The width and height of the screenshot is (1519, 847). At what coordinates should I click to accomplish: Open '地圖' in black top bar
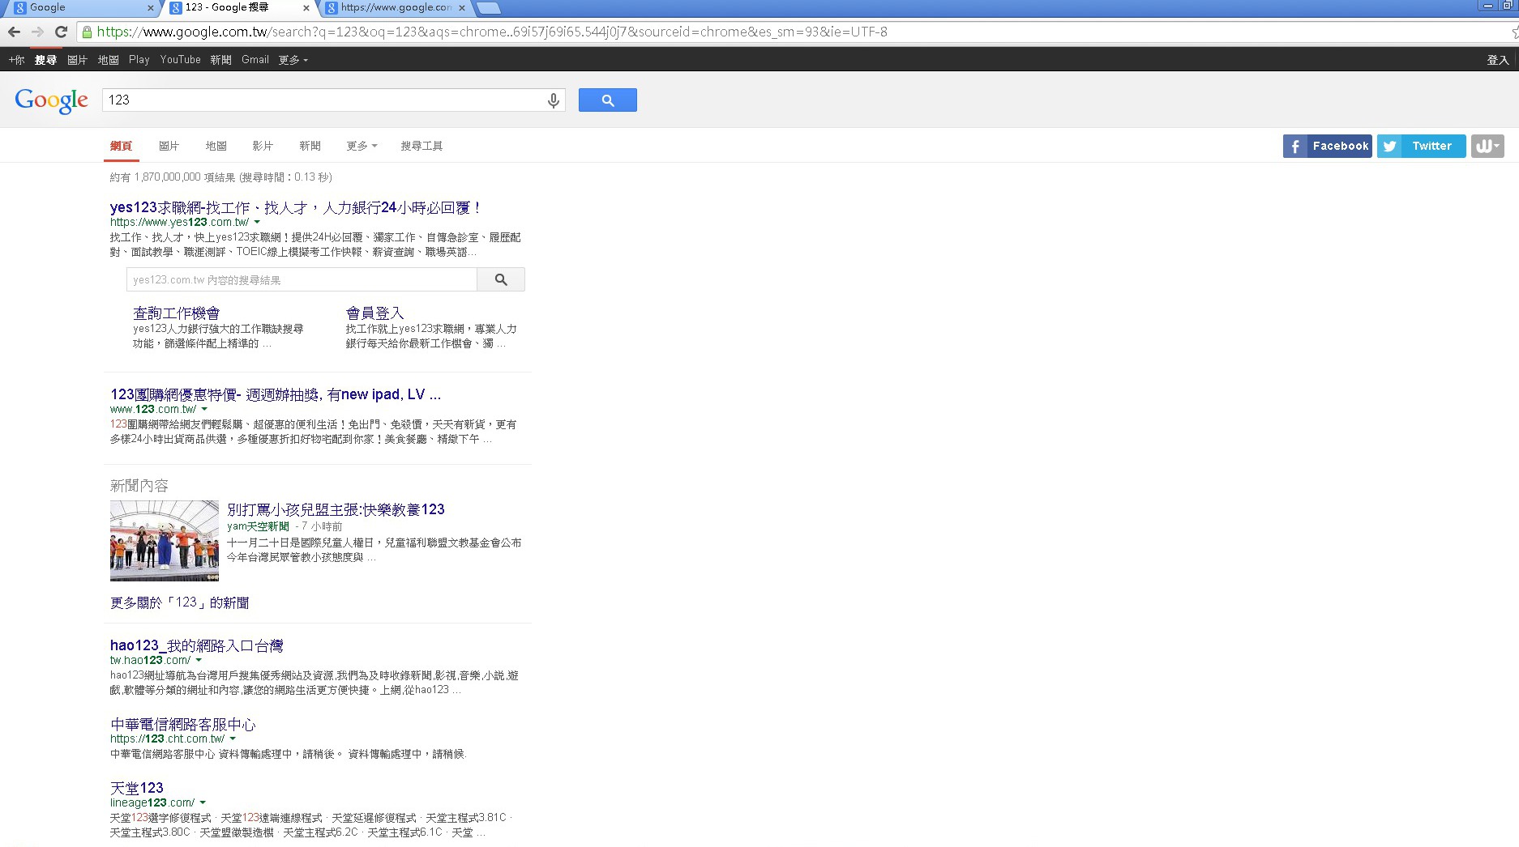[108, 60]
